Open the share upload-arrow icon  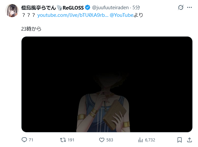pyautogui.click(x=189, y=140)
